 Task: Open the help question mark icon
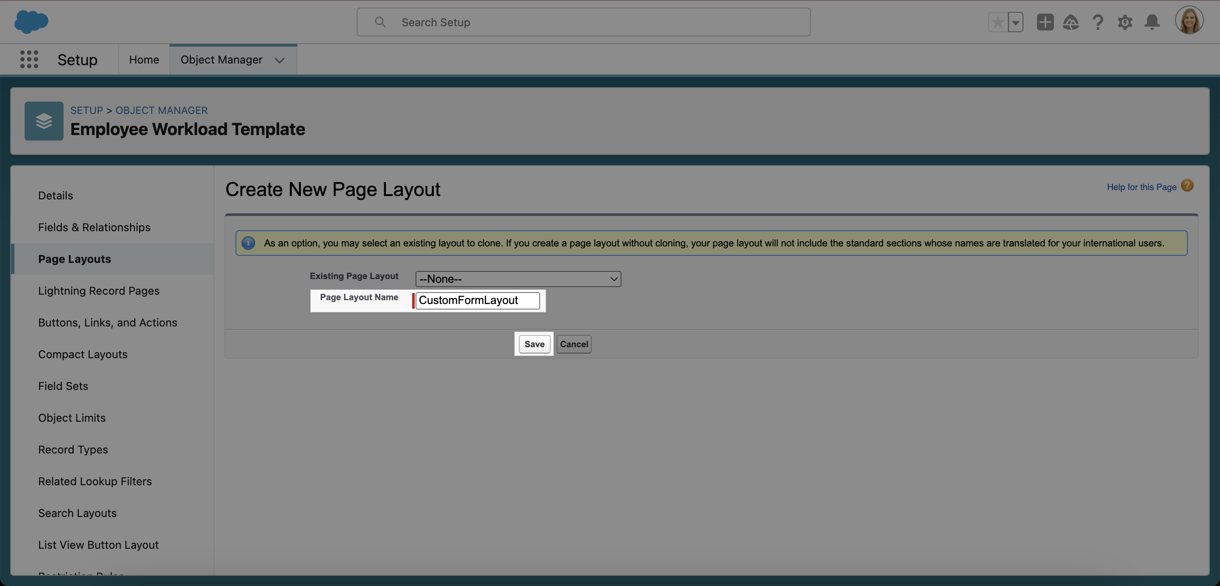click(1098, 22)
